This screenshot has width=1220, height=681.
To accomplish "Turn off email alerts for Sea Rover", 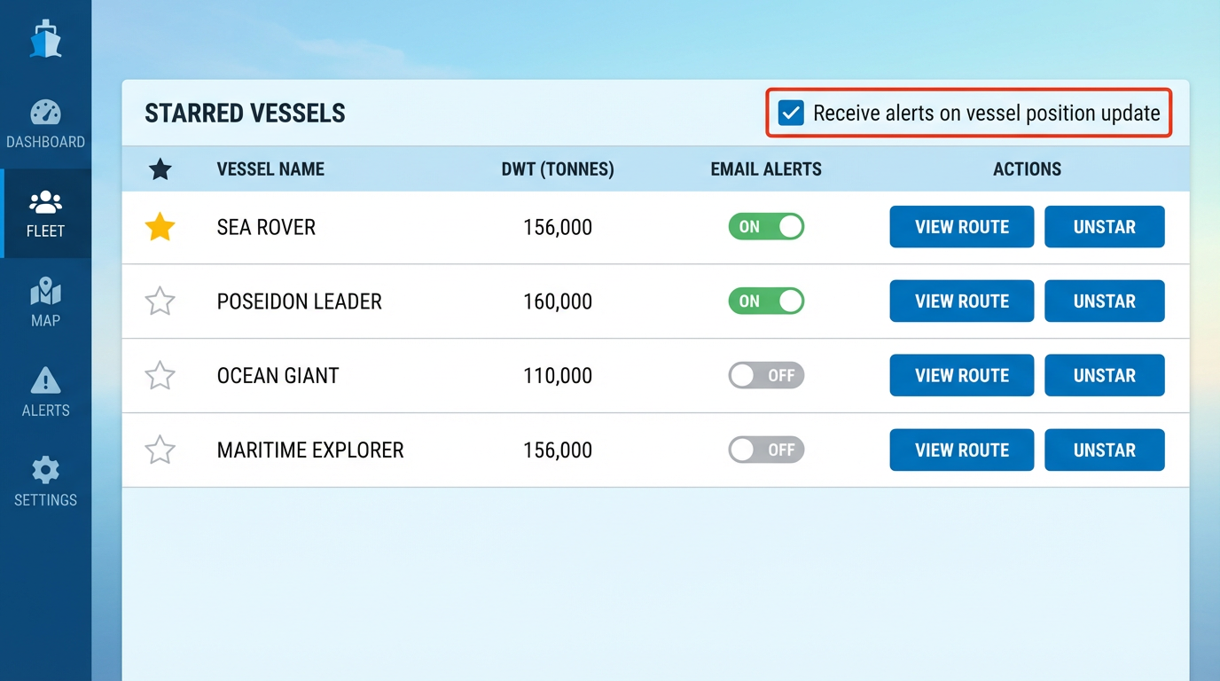I will 766,227.
